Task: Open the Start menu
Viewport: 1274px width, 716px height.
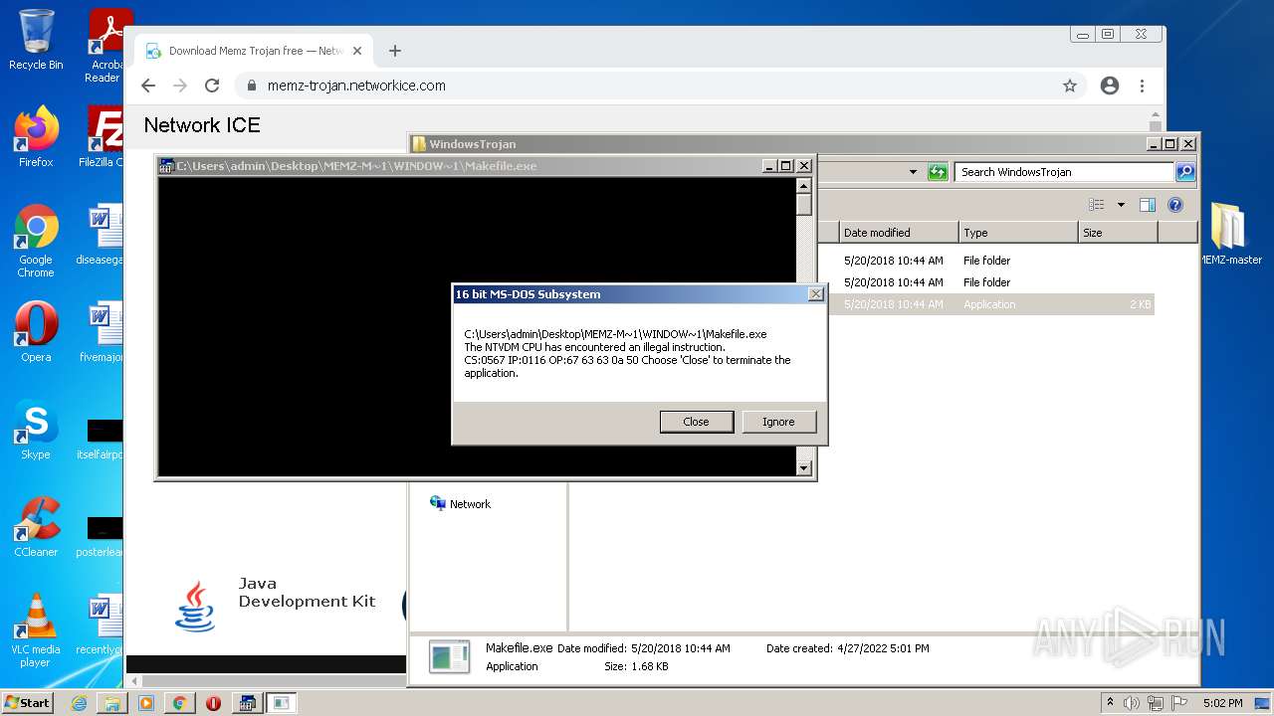Action: coord(28,702)
